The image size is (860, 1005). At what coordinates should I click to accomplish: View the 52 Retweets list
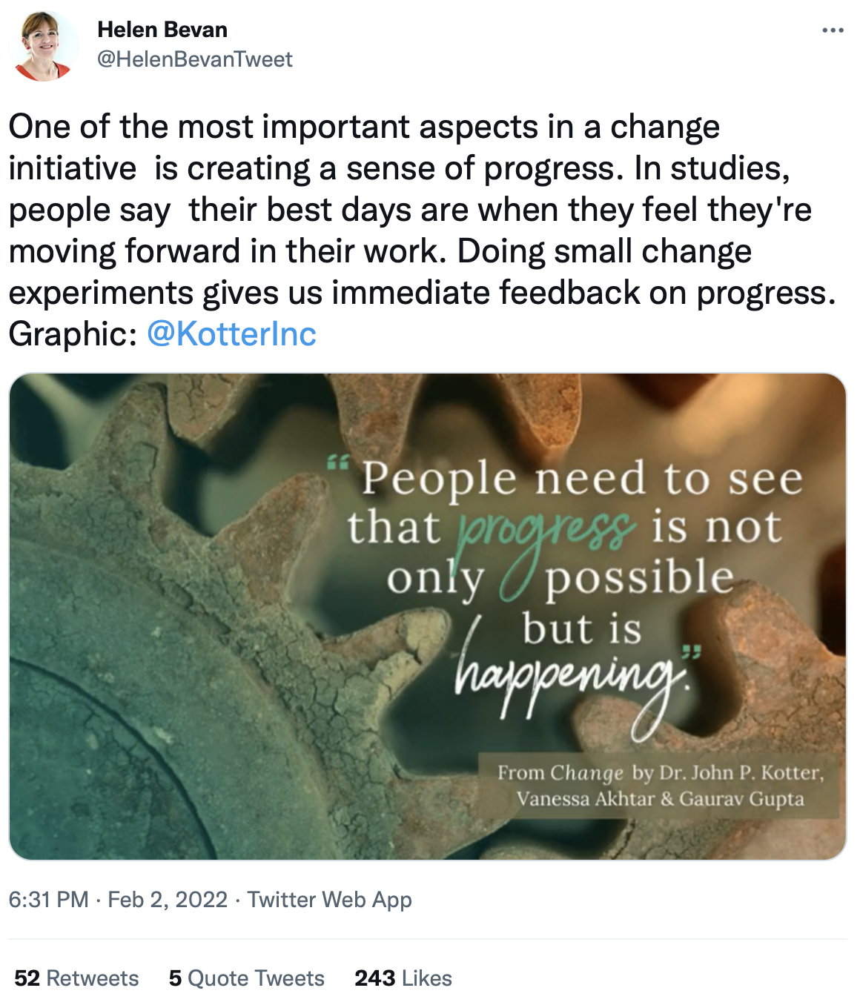76,978
